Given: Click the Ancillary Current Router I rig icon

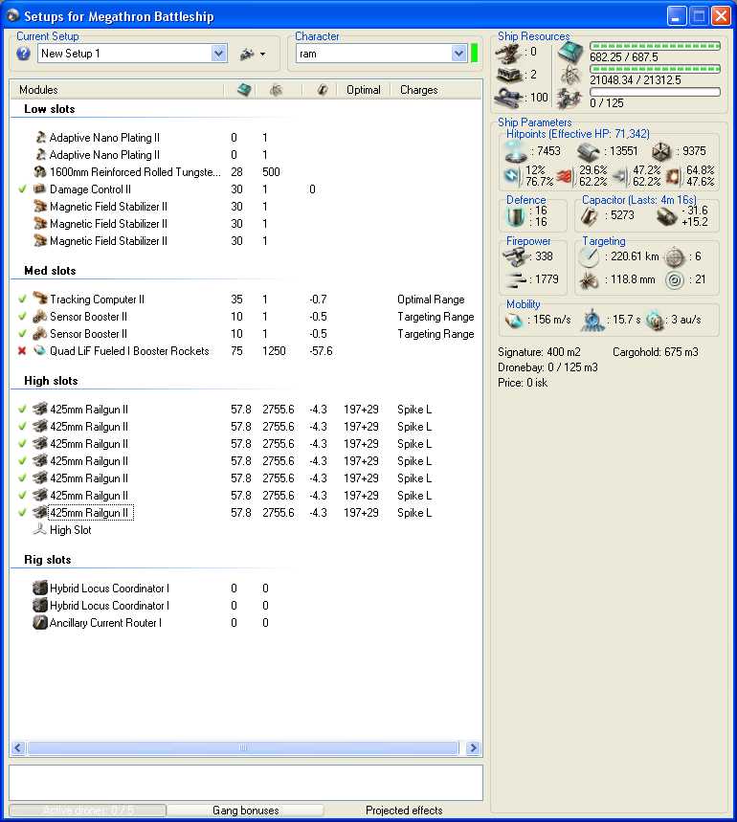Looking at the screenshot, I should 40,622.
